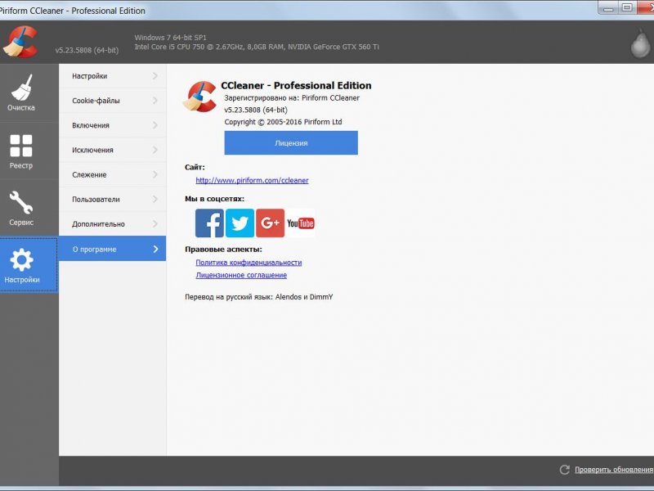Screen dimensions: 654x491
Task: Open the Дополнительно submenu item
Action: coord(113,223)
